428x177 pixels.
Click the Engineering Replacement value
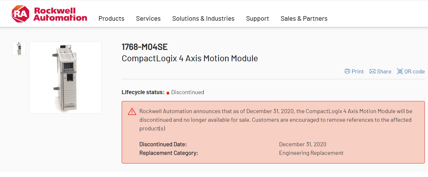click(x=311, y=153)
